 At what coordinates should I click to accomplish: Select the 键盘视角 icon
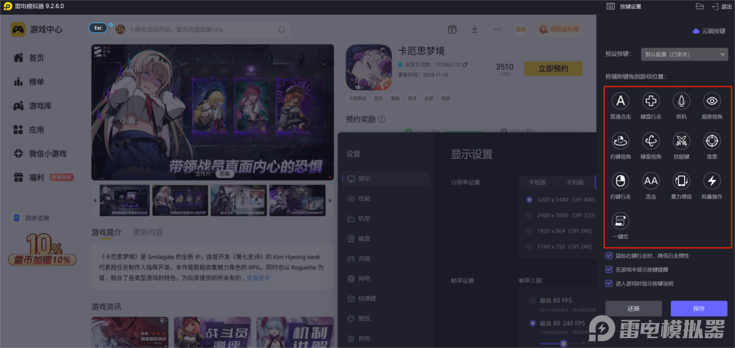pyautogui.click(x=651, y=141)
